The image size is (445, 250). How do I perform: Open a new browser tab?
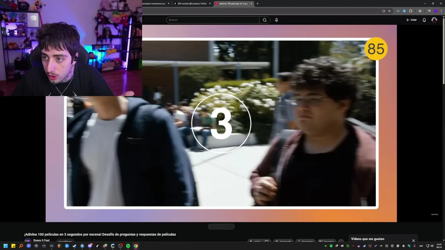258,3
